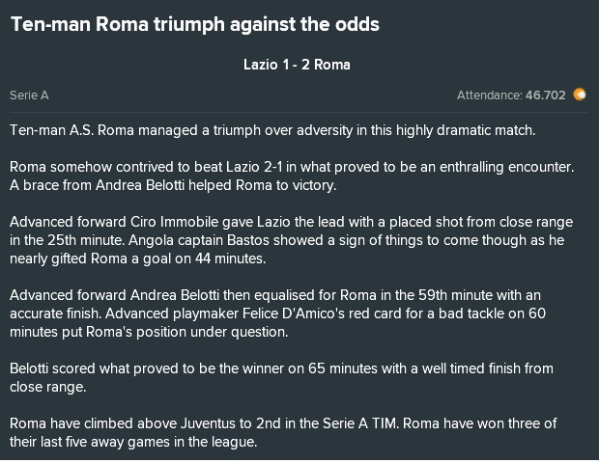Click the Attendance label text
The height and width of the screenshot is (463, 599).
tap(490, 95)
